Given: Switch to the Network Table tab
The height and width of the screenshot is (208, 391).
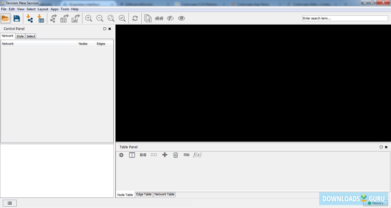Looking at the screenshot, I should (165, 194).
